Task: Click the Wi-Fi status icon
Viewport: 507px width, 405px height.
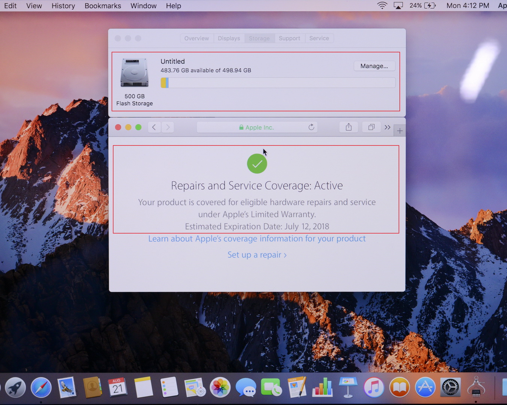Action: click(382, 6)
